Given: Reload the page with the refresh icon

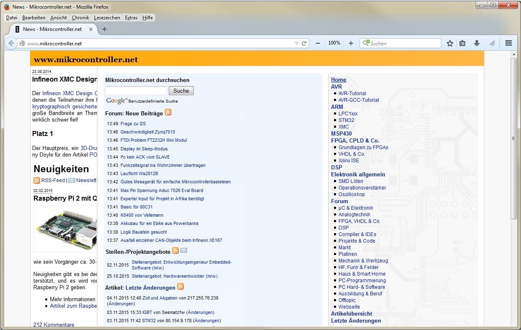Looking at the screenshot, I should tap(304, 43).
